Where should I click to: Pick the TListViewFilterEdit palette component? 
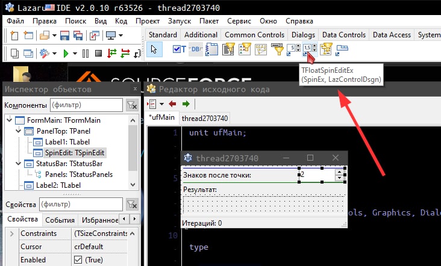(245, 49)
